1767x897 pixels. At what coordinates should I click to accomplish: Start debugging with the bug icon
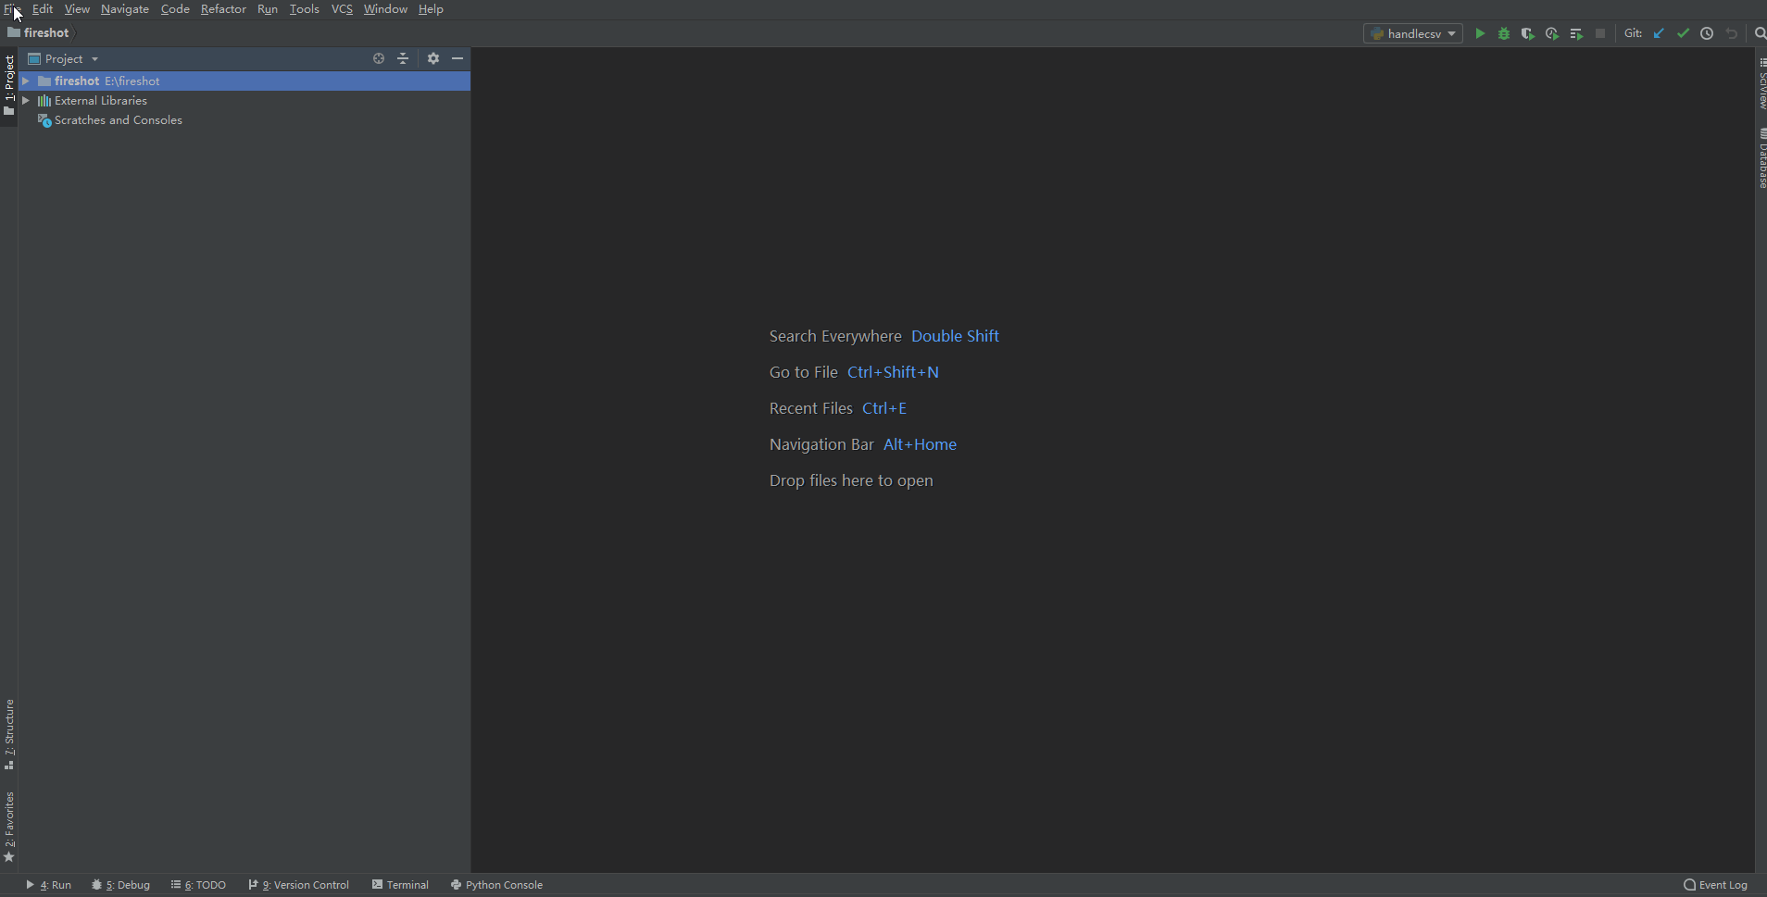[1503, 33]
